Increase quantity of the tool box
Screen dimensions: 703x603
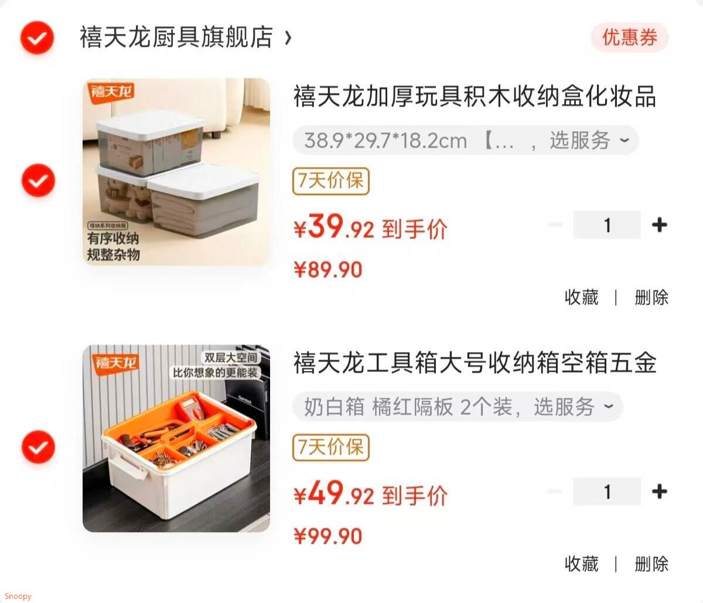[x=660, y=491]
